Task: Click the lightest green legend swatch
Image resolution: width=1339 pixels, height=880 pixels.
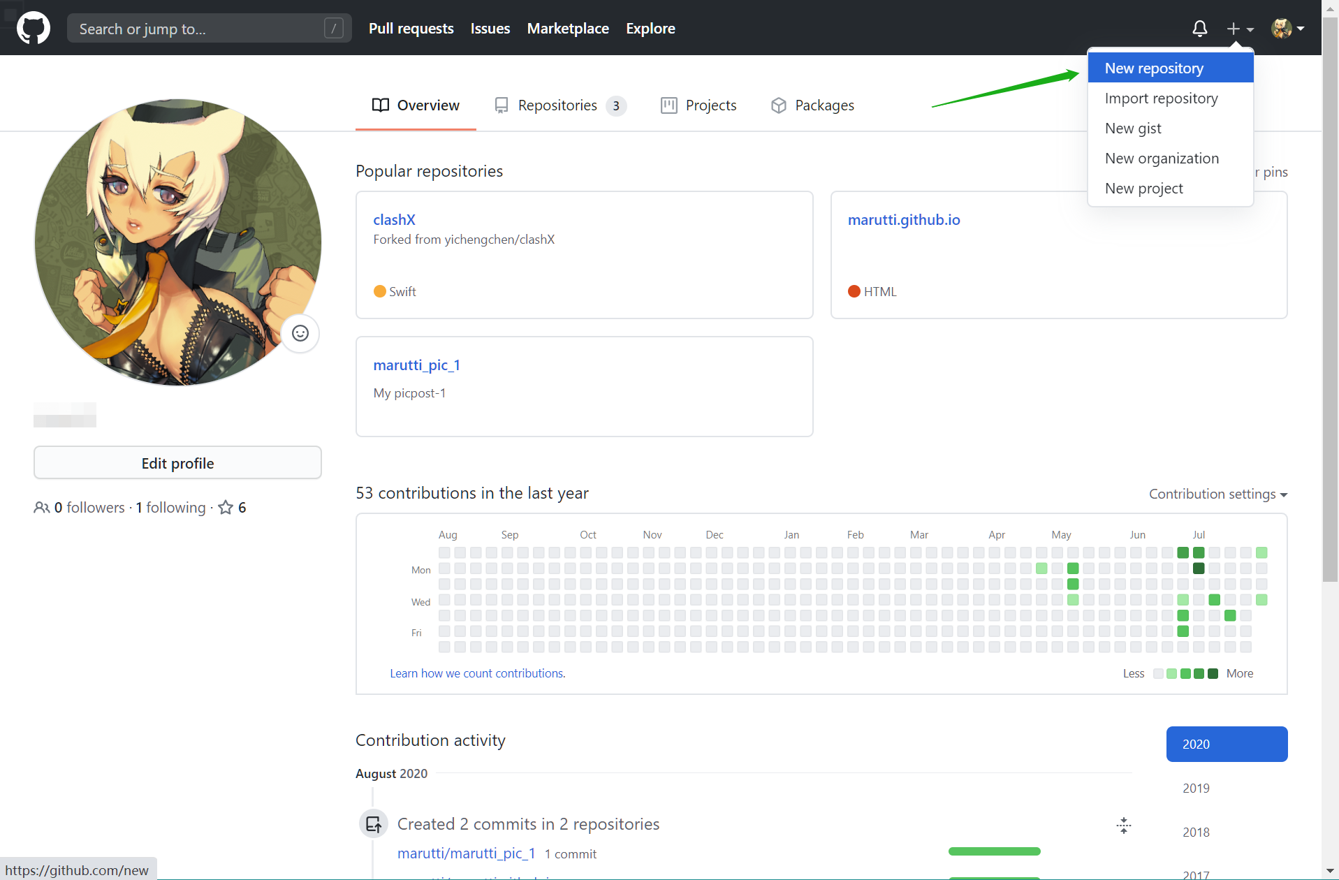Action: pyautogui.click(x=1172, y=674)
